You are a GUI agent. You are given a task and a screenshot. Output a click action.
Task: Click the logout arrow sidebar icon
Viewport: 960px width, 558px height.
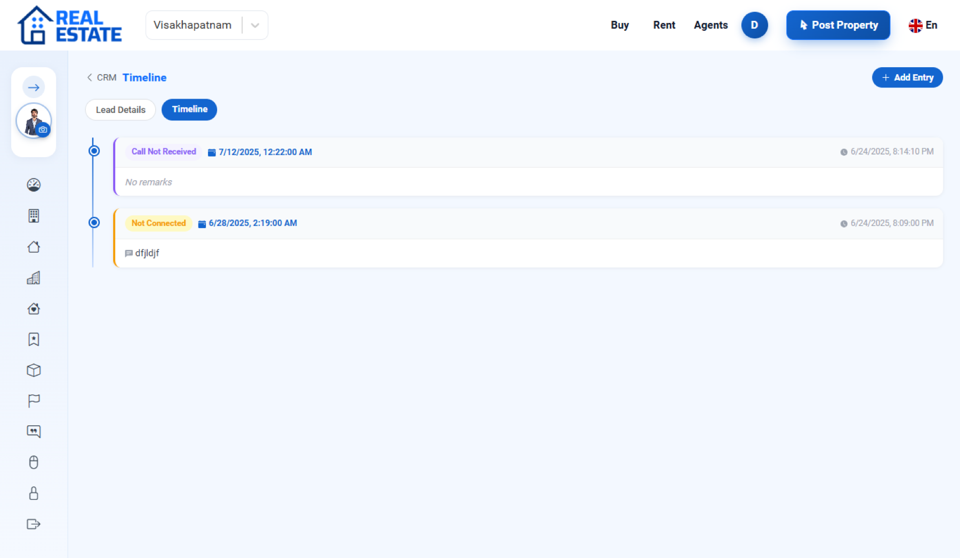[x=34, y=524]
